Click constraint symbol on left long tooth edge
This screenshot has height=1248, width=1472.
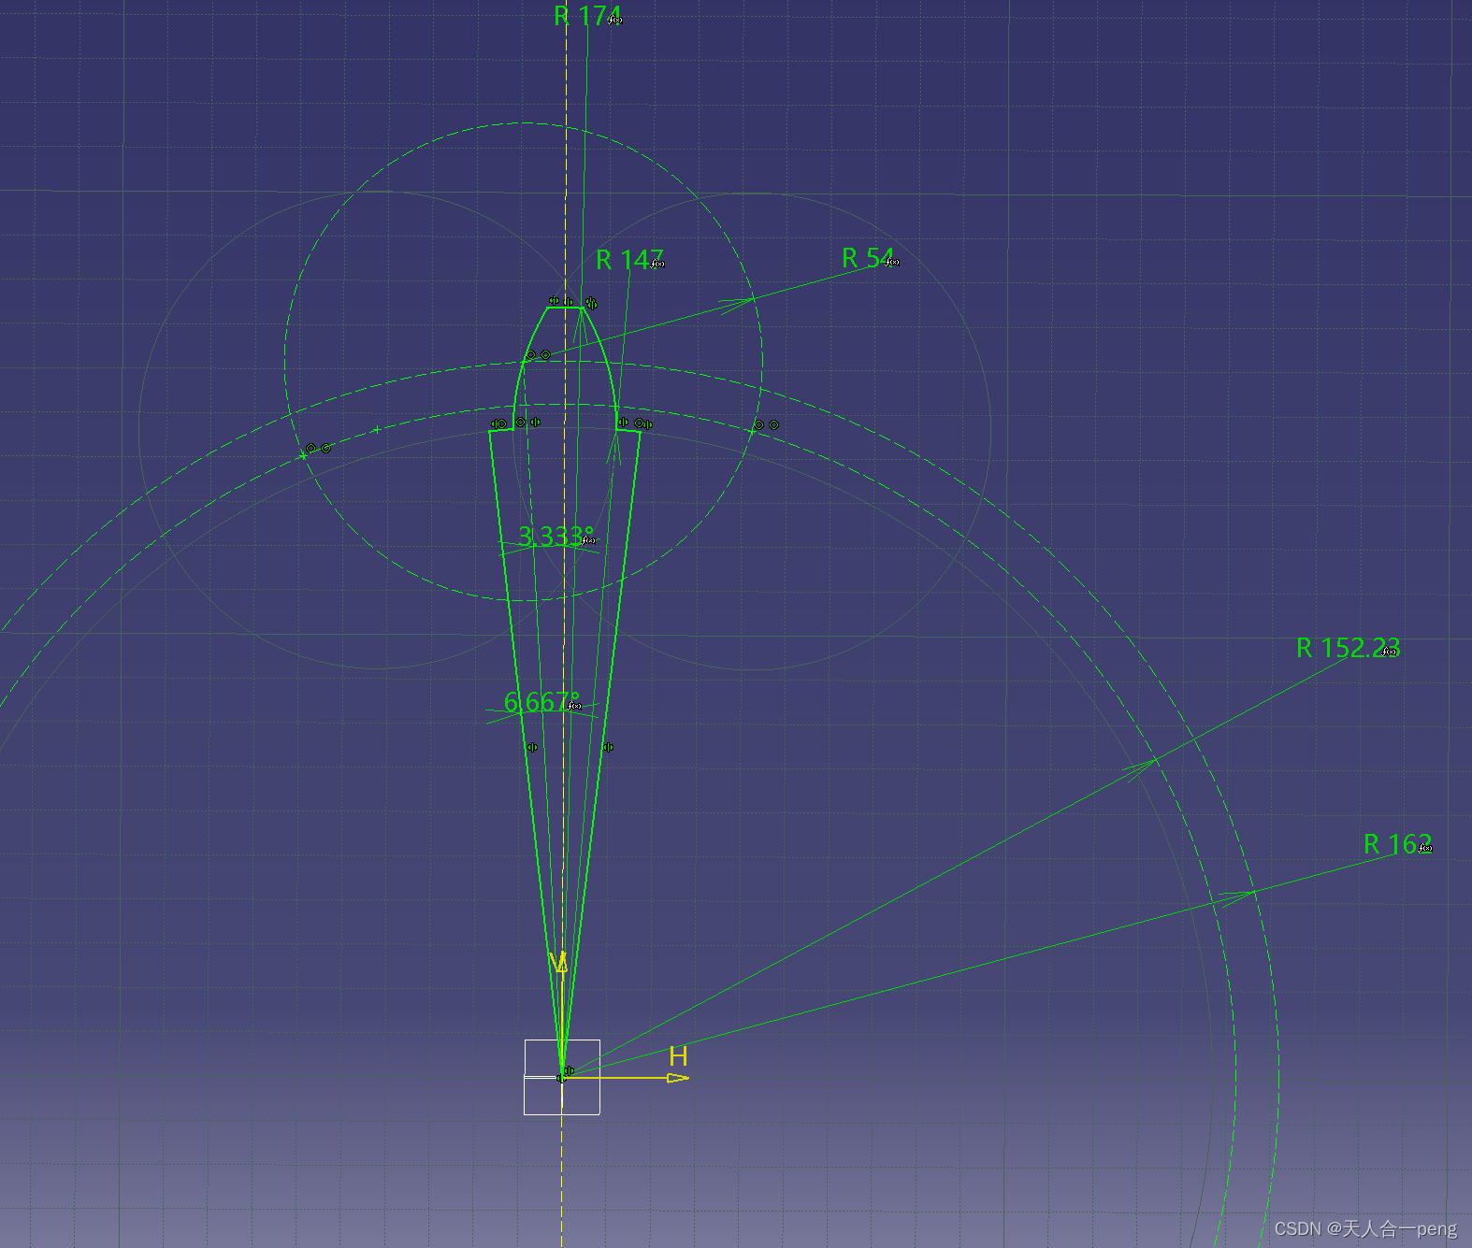click(532, 747)
